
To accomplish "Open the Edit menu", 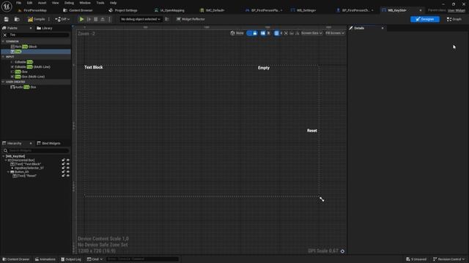I will (x=29, y=3).
